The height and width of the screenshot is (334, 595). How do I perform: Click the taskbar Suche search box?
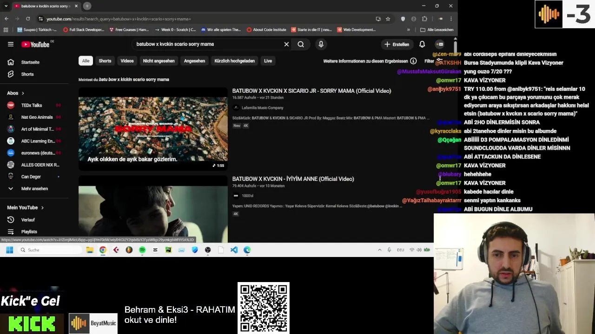pyautogui.click(x=50, y=250)
